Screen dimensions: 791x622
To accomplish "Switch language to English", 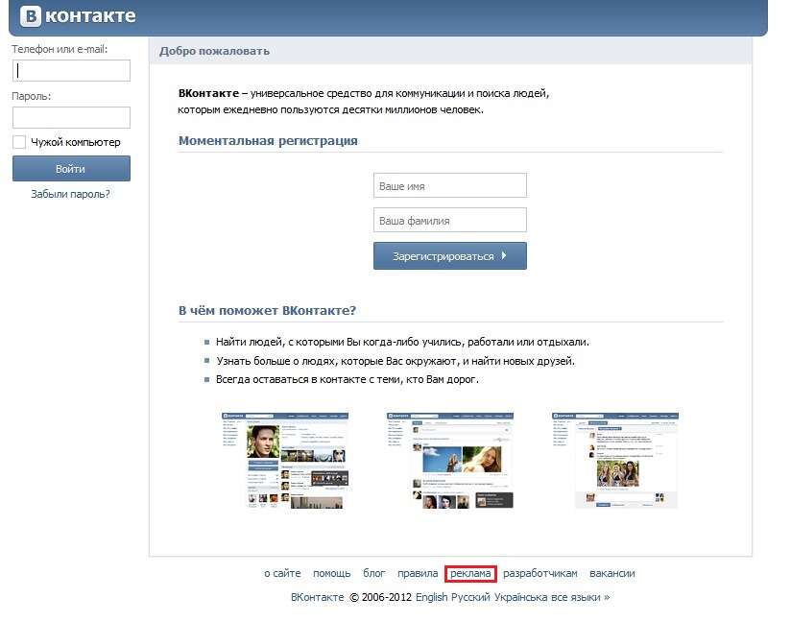I will (432, 597).
